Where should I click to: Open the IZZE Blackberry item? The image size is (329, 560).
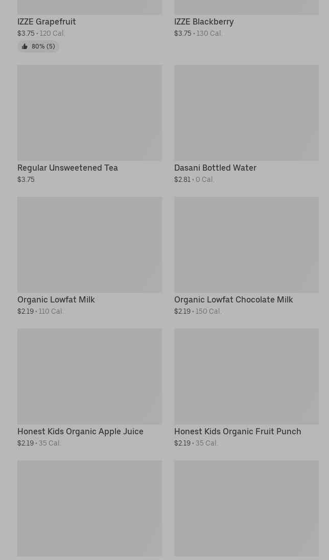(x=204, y=22)
